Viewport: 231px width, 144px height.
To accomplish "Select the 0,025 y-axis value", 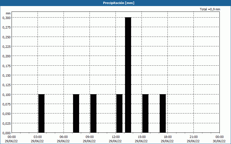I will (6, 124).
